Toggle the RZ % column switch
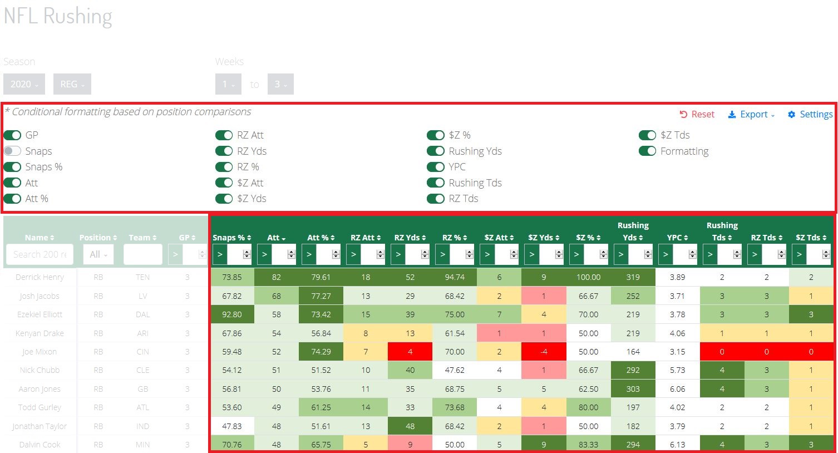The image size is (838, 453). pos(224,167)
